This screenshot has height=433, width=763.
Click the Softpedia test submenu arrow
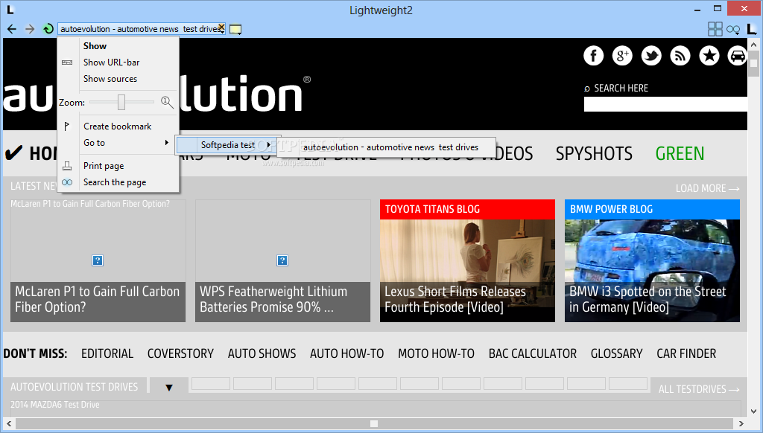pos(268,145)
